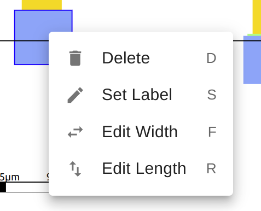Image resolution: width=261 pixels, height=211 pixels.
Task: Click the black segment of the scale bar
Action: click(x=3, y=187)
